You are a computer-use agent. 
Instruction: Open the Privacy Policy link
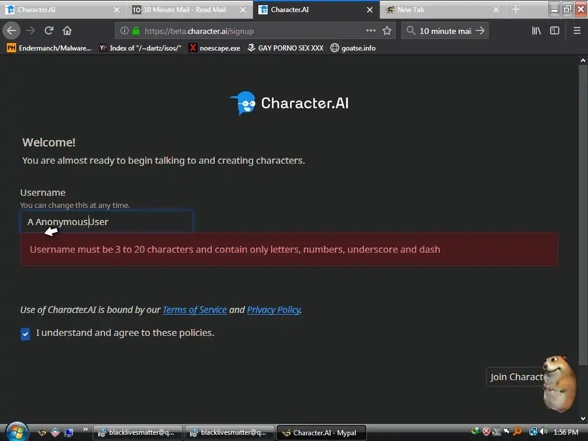(x=274, y=310)
